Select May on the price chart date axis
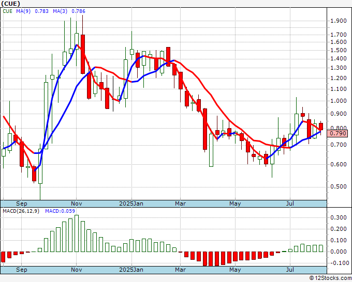The height and width of the screenshot is (282, 352). (235, 203)
